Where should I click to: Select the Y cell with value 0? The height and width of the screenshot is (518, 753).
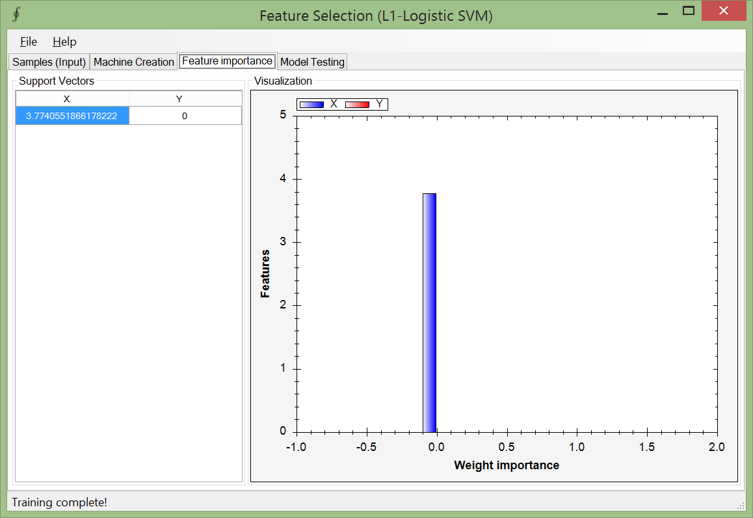coord(185,116)
